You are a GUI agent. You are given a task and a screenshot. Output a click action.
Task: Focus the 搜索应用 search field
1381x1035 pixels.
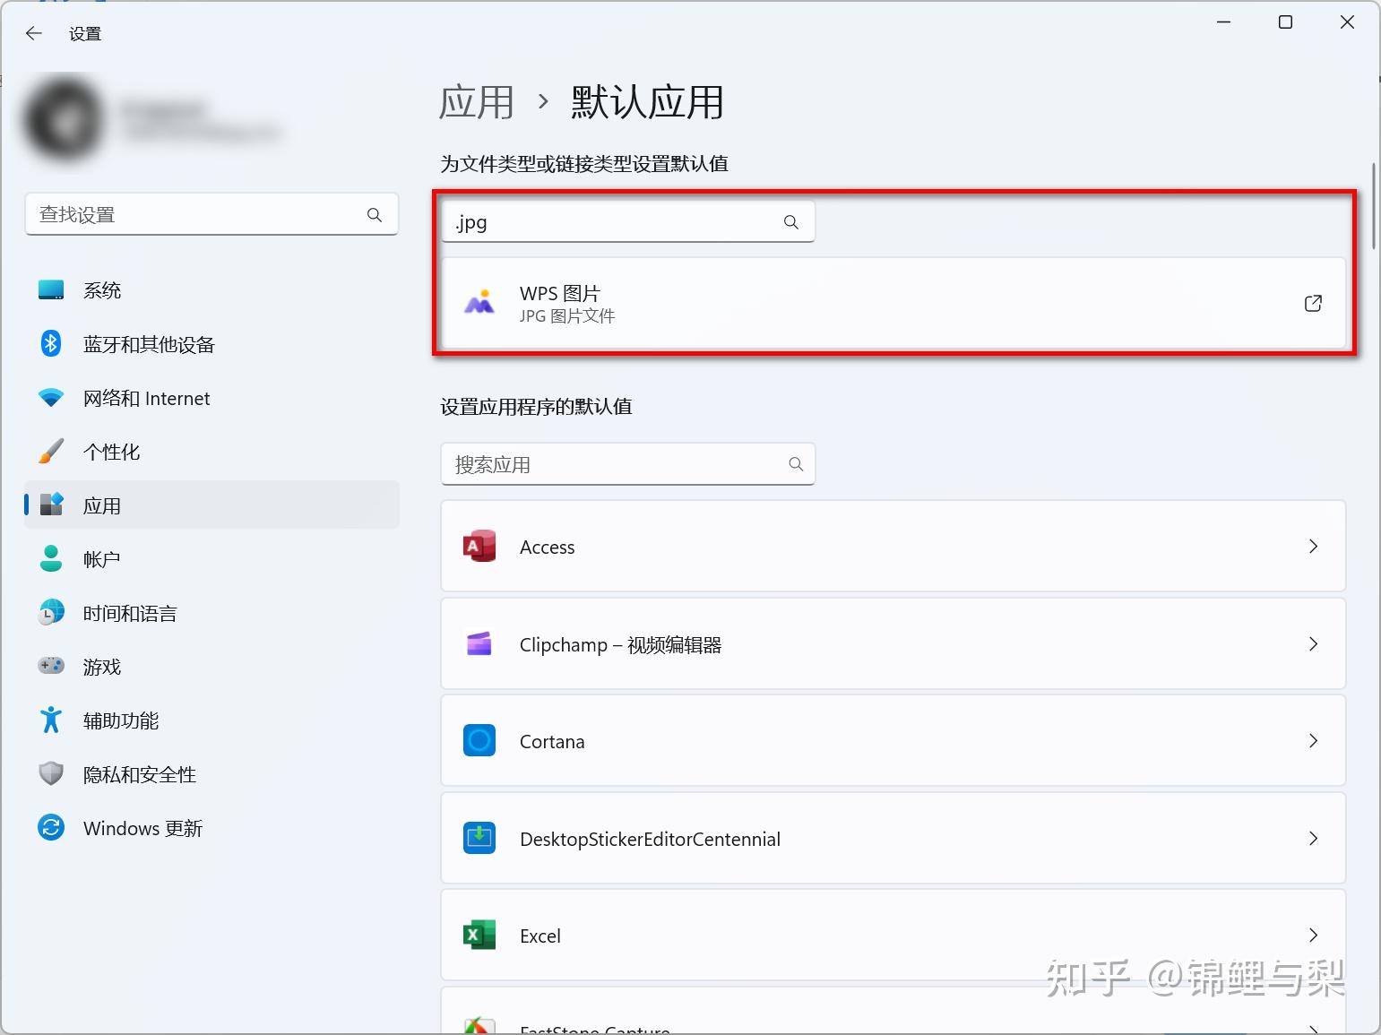click(x=628, y=464)
